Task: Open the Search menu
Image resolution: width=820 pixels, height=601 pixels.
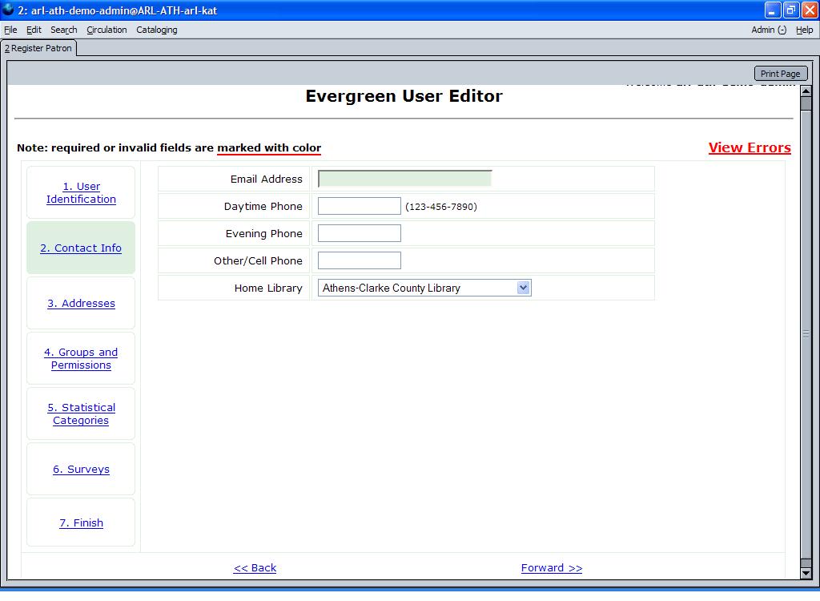Action: [63, 30]
